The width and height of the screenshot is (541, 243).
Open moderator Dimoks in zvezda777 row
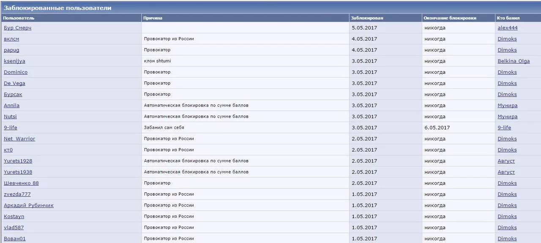coord(507,194)
